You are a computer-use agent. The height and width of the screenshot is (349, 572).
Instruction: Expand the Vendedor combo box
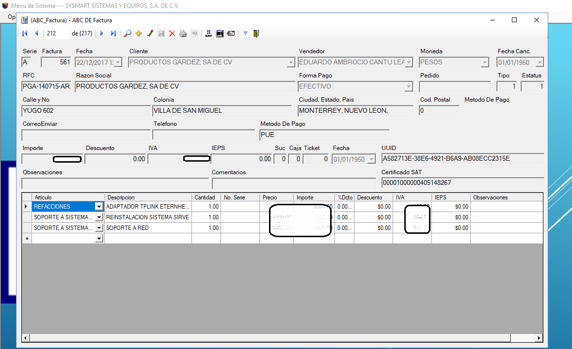point(409,62)
